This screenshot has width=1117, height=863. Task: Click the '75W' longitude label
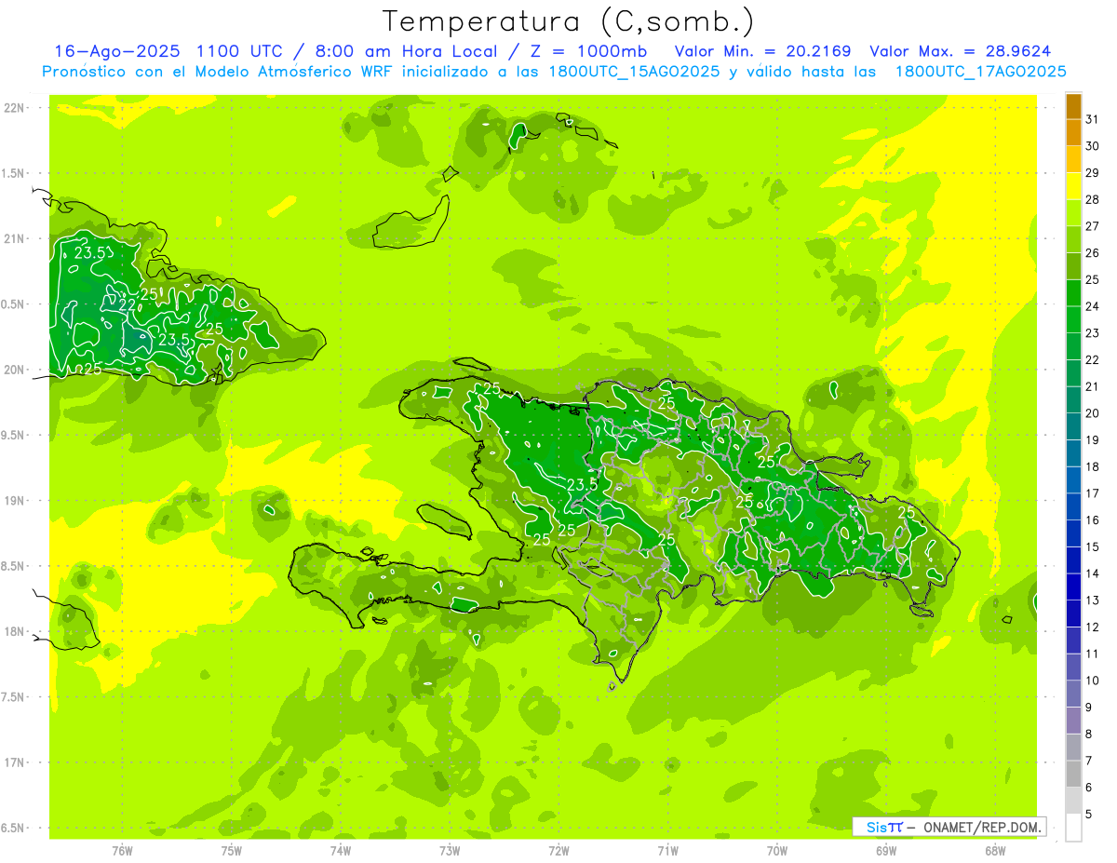pos(231,851)
